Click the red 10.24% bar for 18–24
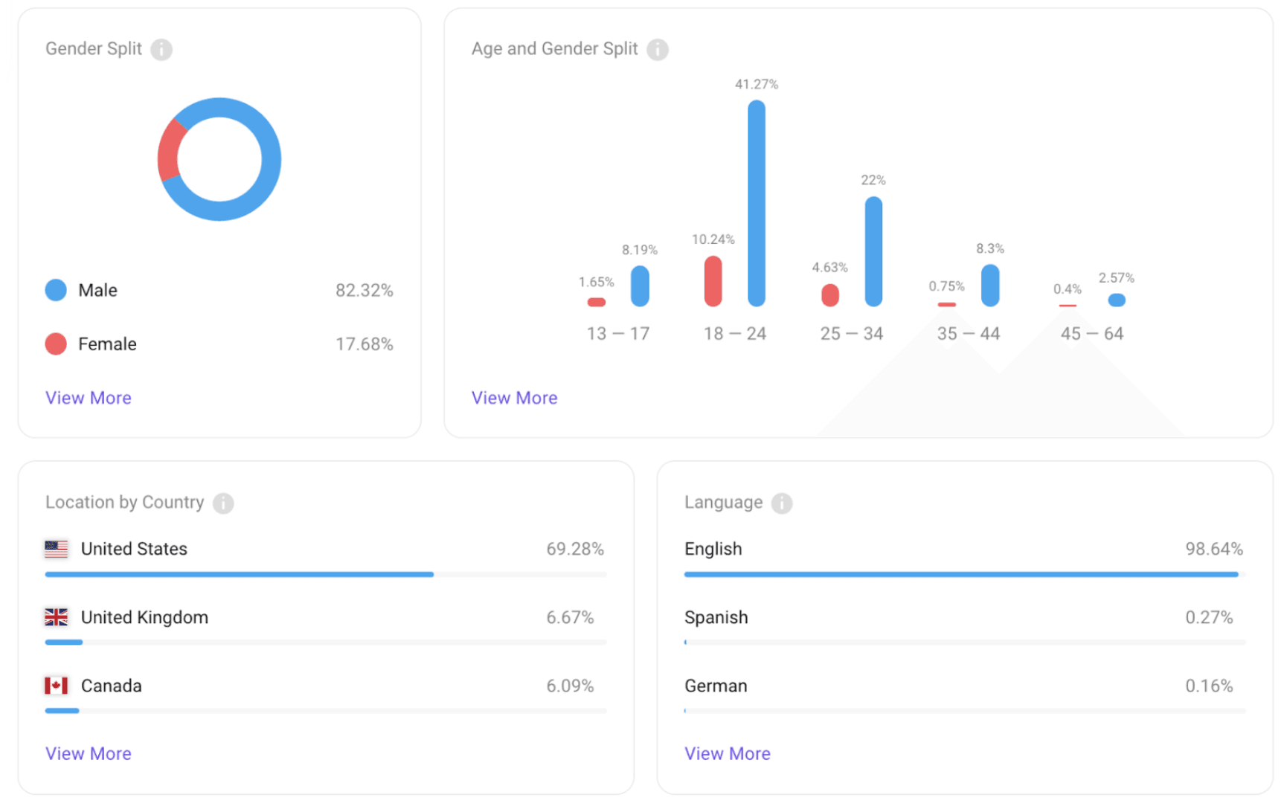The height and width of the screenshot is (809, 1281). (x=713, y=281)
